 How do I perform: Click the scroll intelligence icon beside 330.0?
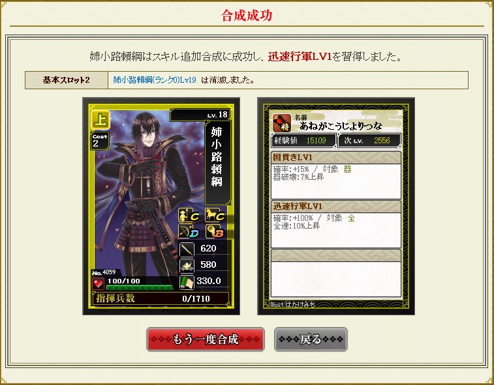point(187,282)
